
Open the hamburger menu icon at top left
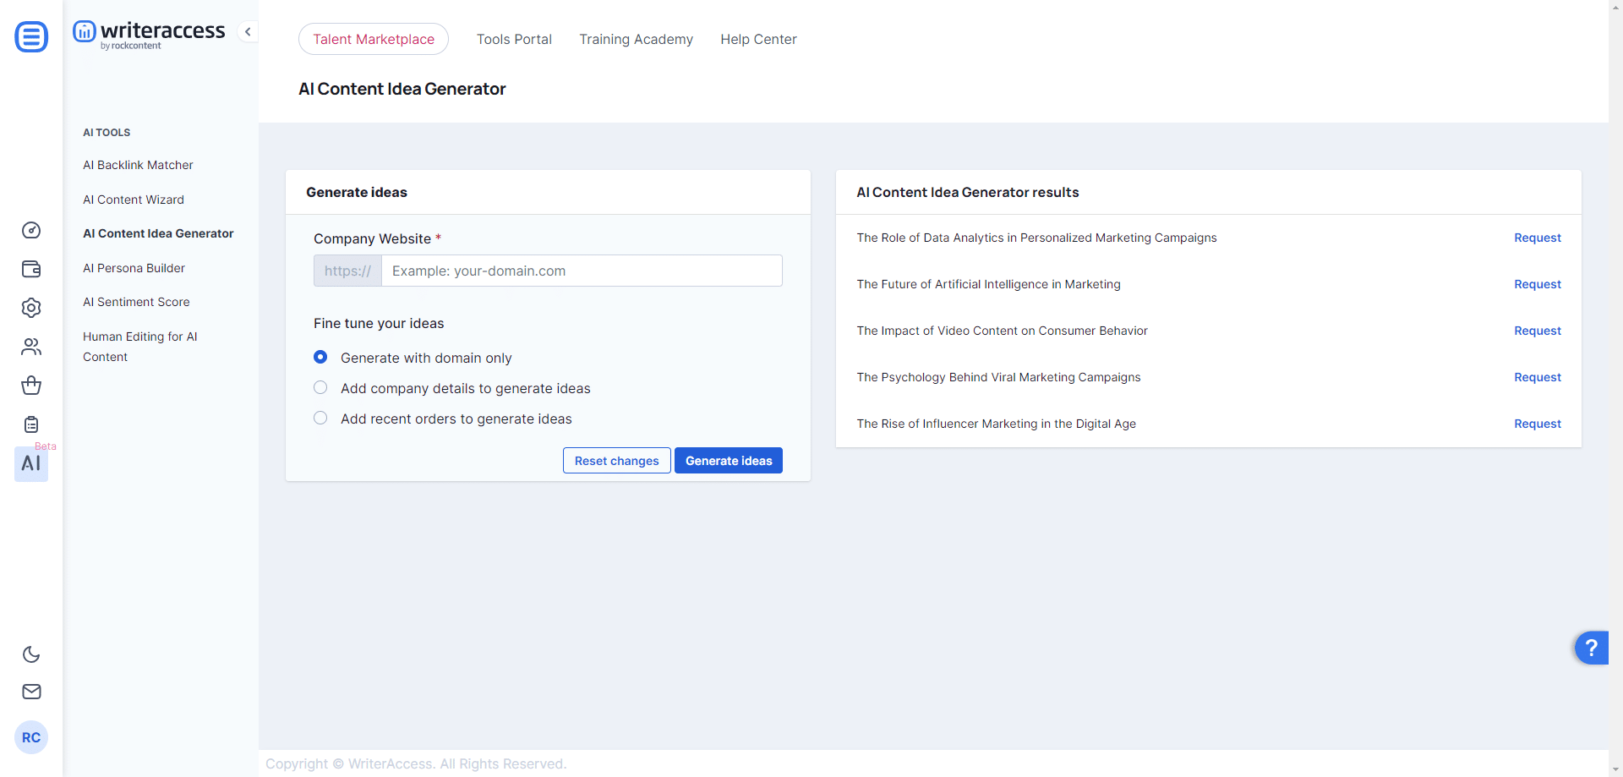(31, 37)
